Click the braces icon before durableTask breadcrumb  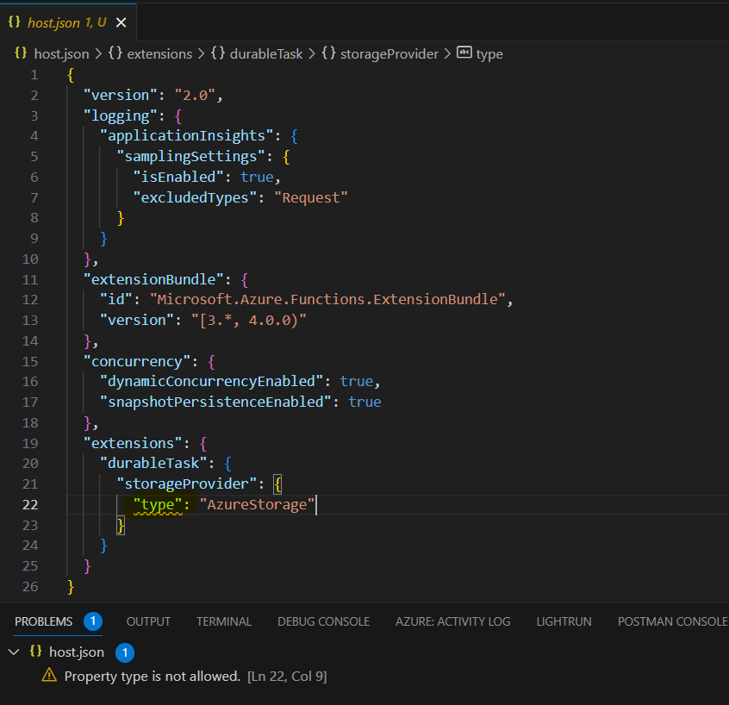(x=218, y=53)
